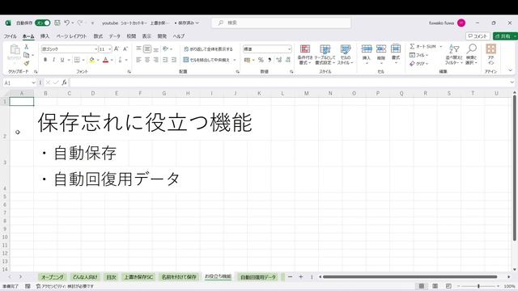The width and height of the screenshot is (518, 291).
Task: Switch to the ページ レイアウト tab
Action: tap(71, 36)
